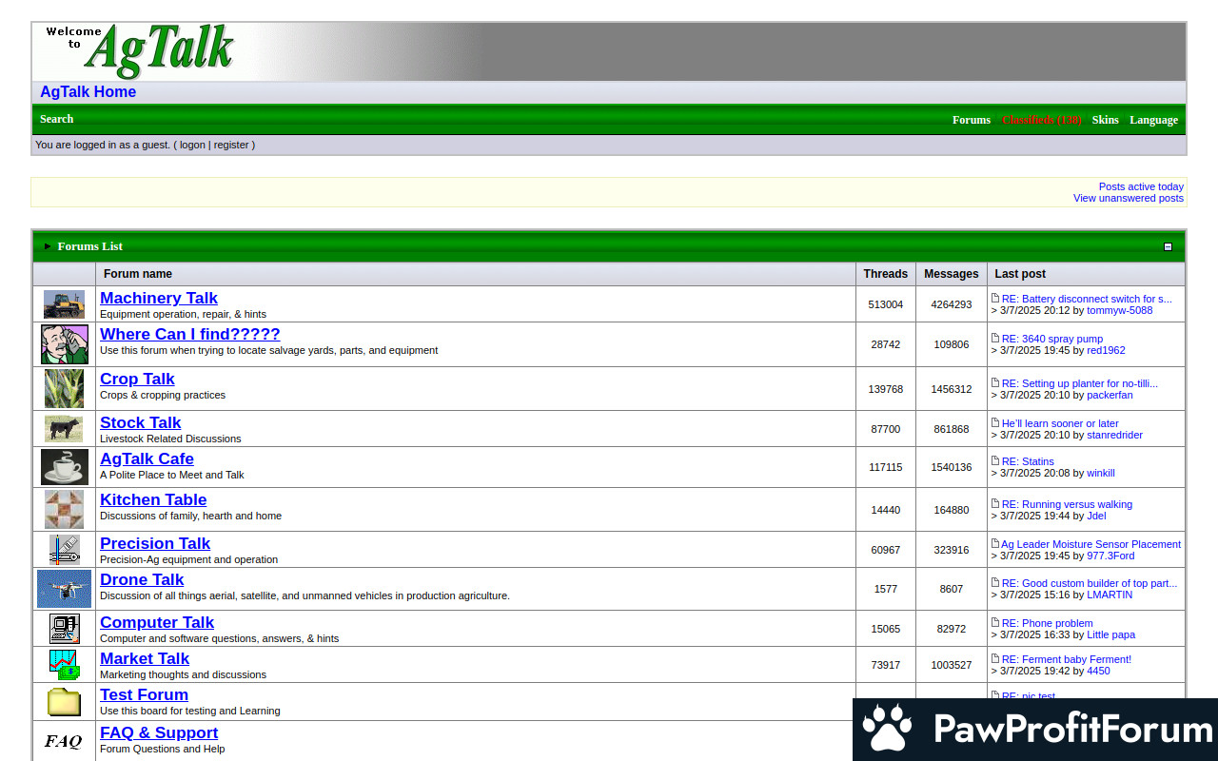Click post icon beside Good custom builder
Screen dimensions: 1218x761
[995, 582]
